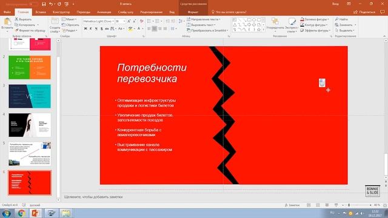Increase font size with the larger A icon
Image resolution: width=388 pixels, height=218 pixels.
pos(129,22)
